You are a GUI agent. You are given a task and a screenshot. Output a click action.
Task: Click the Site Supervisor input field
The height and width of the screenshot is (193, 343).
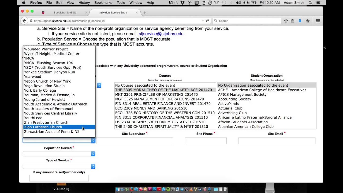coord(135,141)
